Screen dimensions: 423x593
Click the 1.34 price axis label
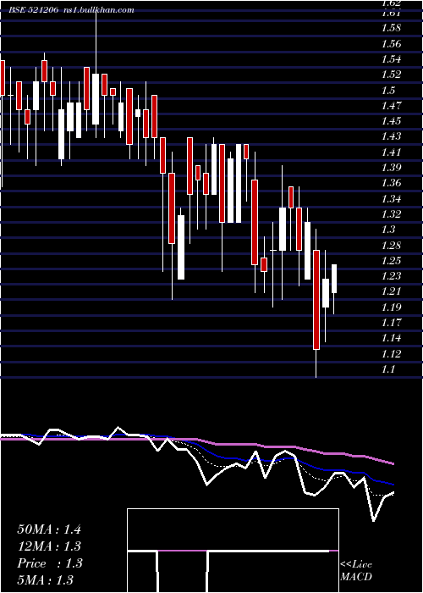pos(391,198)
